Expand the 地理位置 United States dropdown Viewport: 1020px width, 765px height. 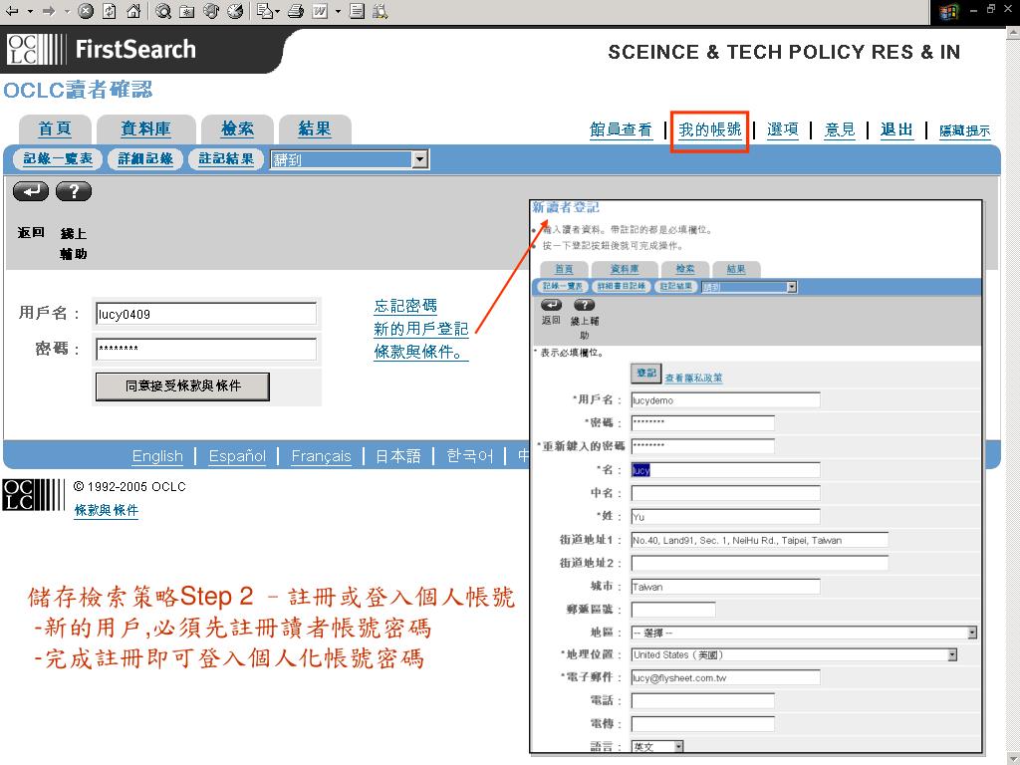pos(952,655)
